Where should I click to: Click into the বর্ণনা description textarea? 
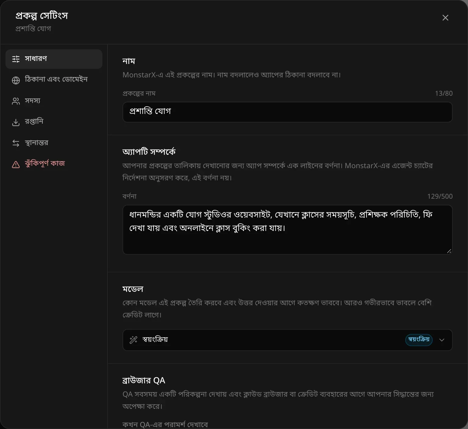tap(287, 229)
